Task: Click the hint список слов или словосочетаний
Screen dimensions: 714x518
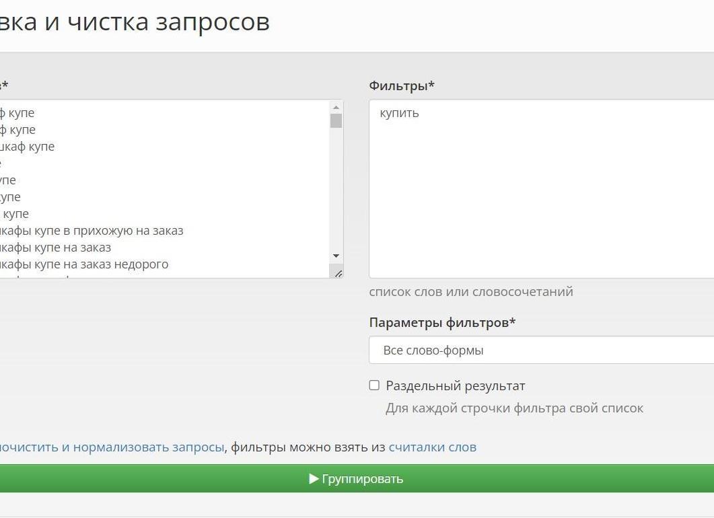Action: coord(471,292)
